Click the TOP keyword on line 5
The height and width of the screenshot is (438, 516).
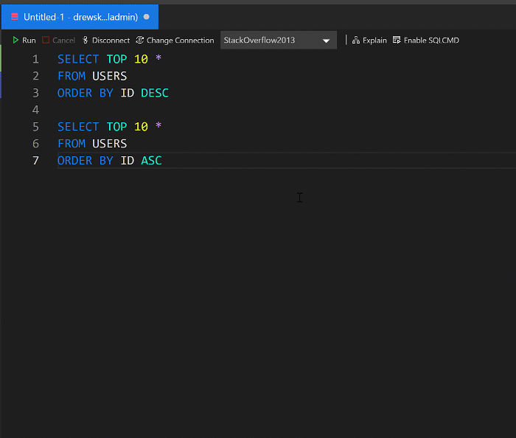click(x=116, y=127)
